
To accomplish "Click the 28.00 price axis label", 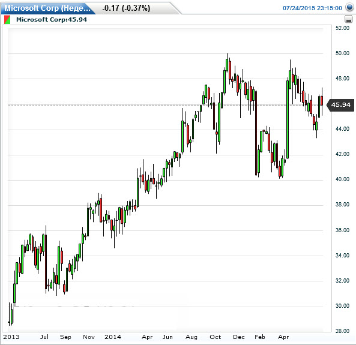I will click(342, 331).
